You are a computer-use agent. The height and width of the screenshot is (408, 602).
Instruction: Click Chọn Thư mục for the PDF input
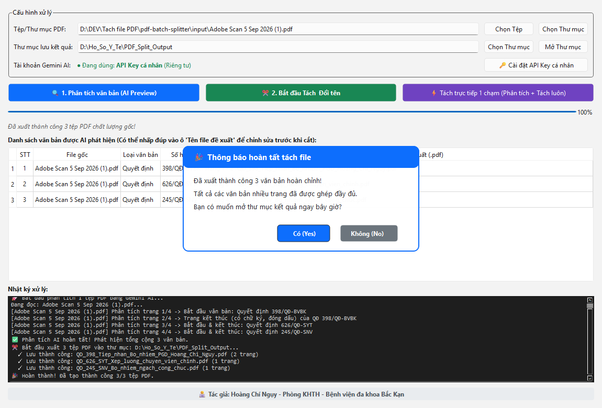pos(563,29)
